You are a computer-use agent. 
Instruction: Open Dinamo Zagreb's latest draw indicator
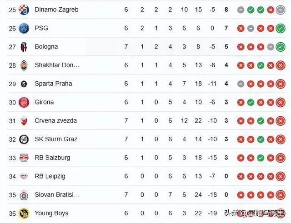281,10
